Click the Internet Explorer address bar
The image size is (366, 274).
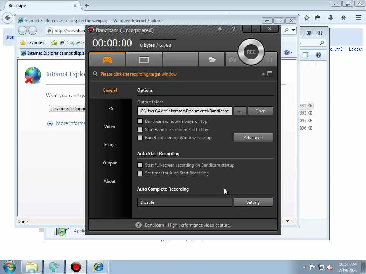(66, 31)
